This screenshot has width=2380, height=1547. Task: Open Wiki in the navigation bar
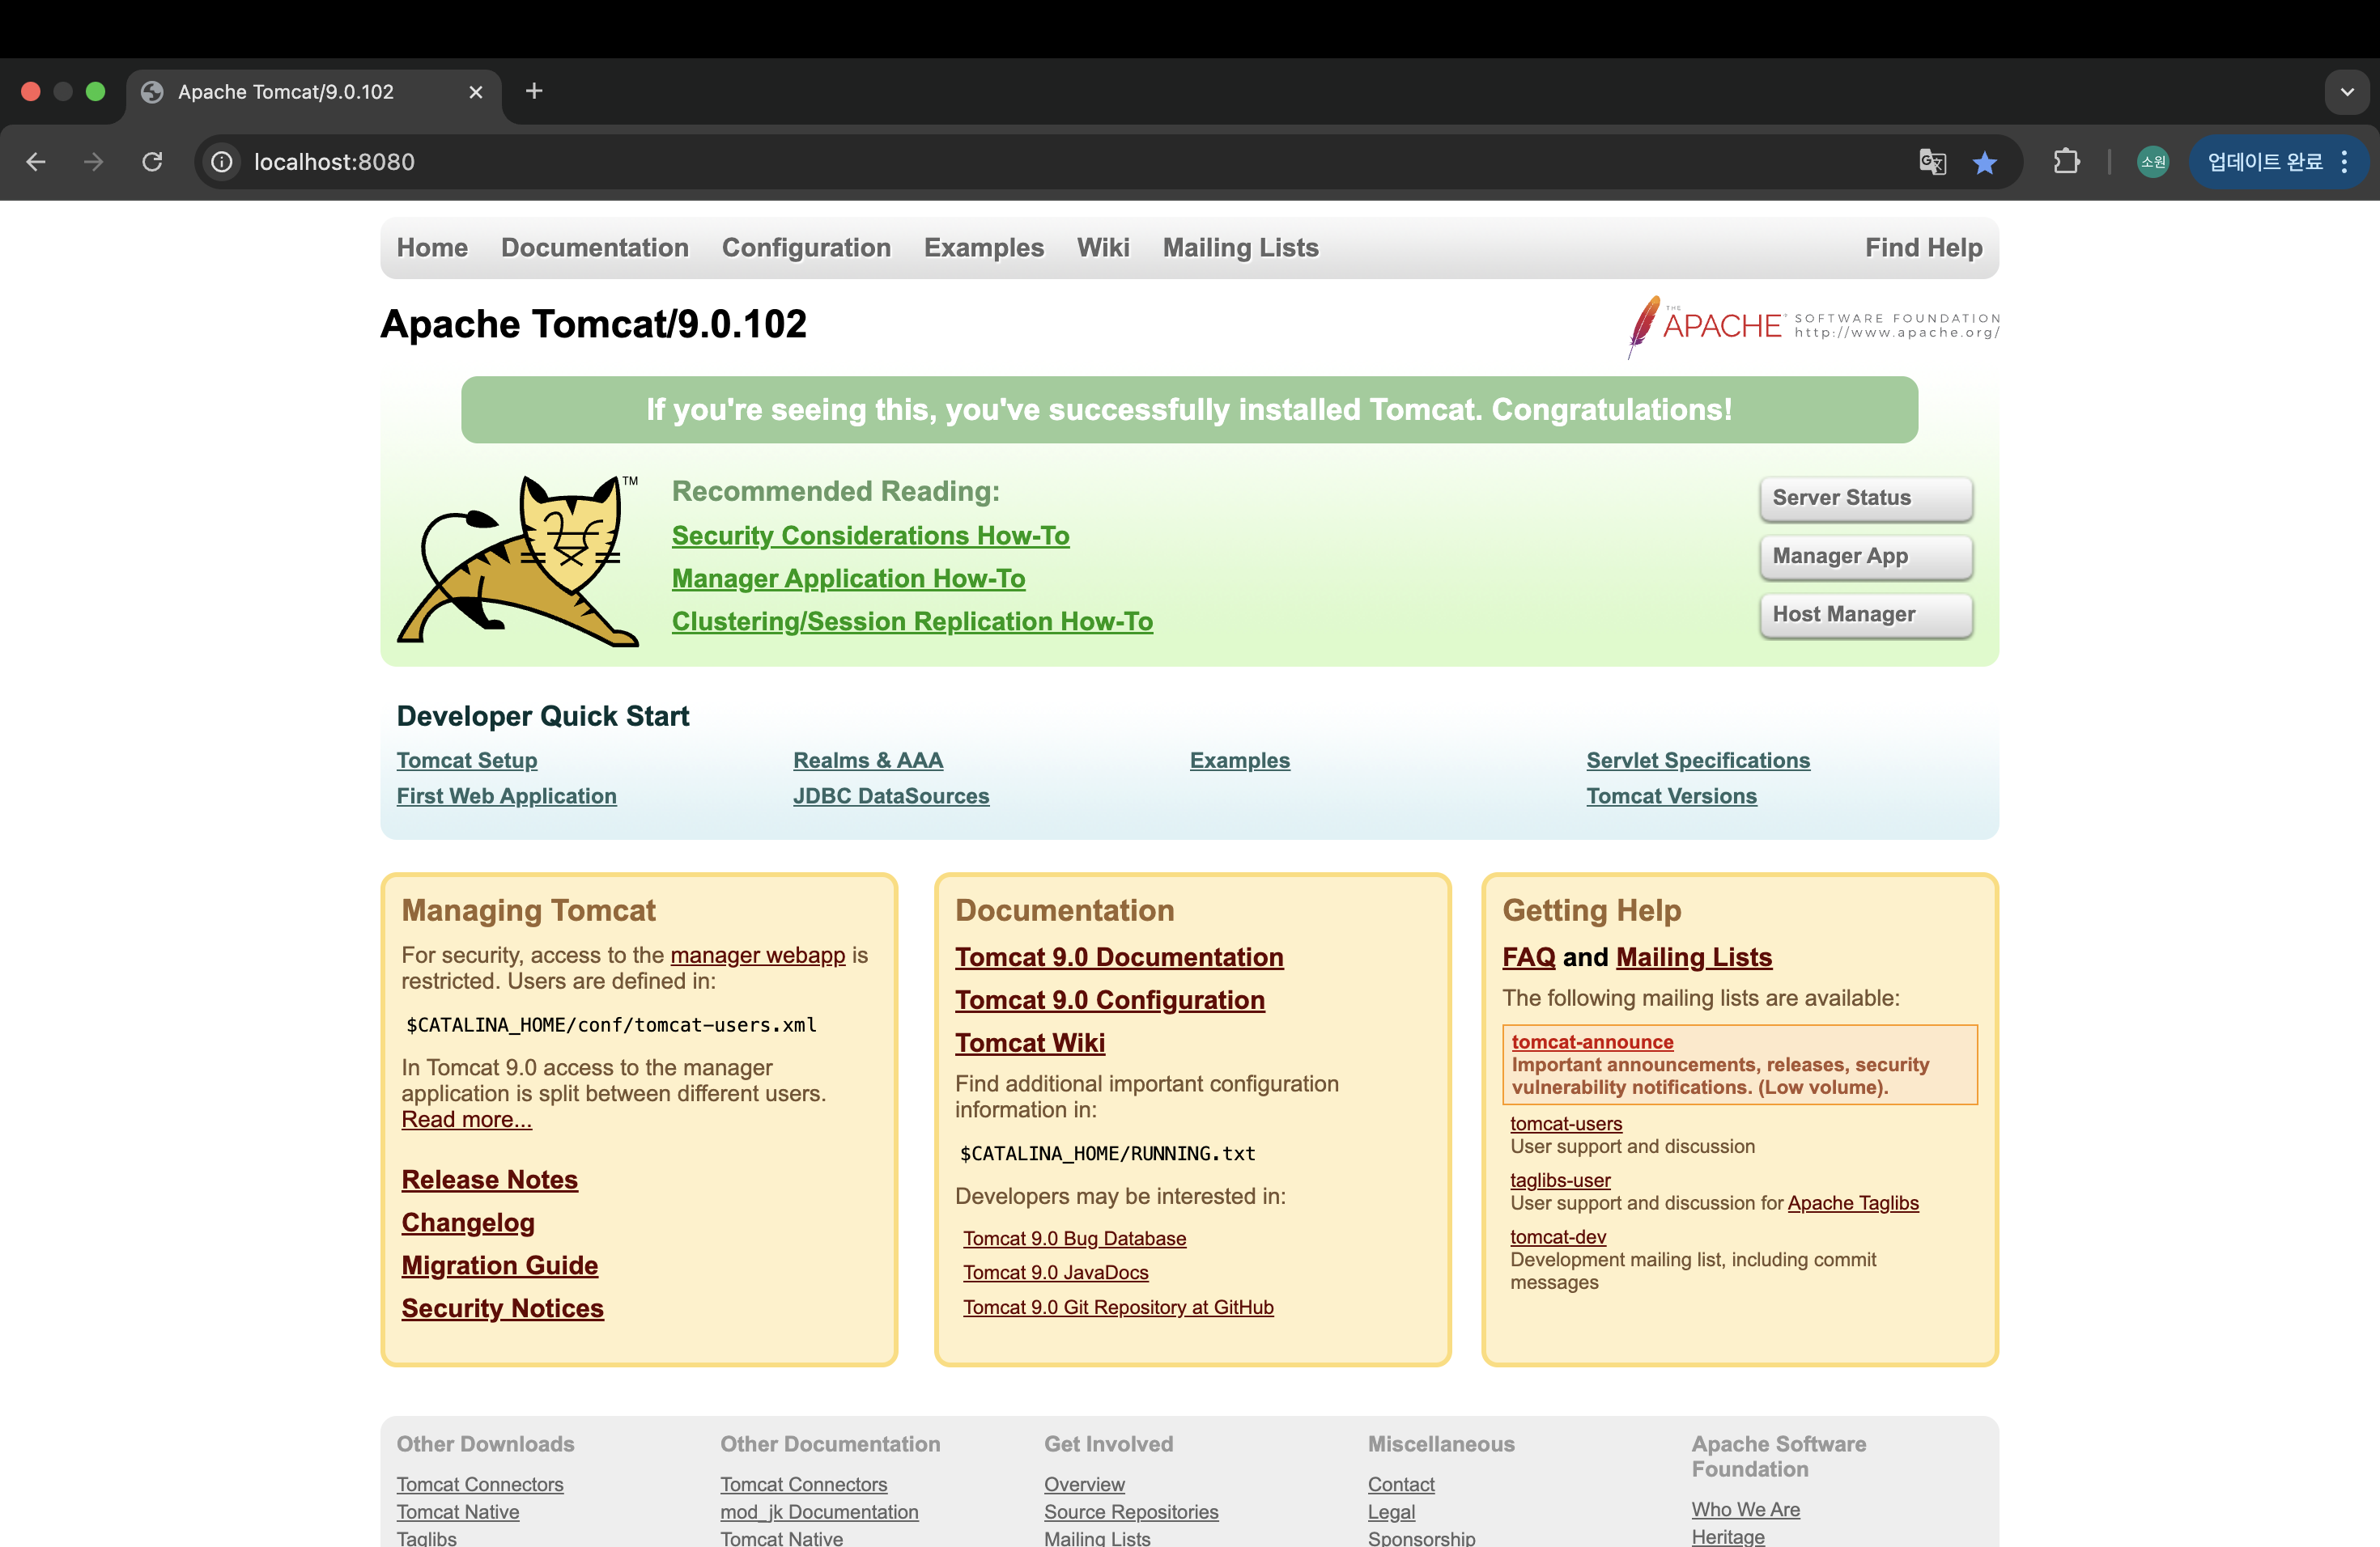coord(1103,248)
